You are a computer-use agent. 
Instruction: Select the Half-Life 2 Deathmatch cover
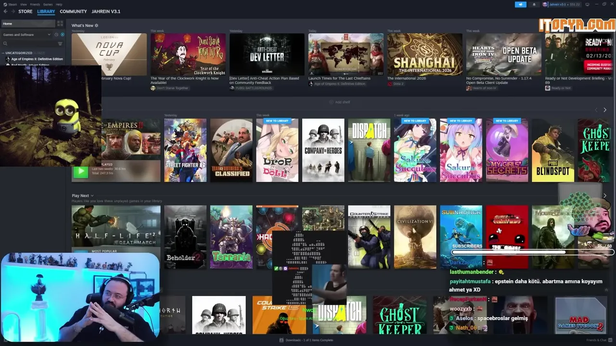coord(116,227)
